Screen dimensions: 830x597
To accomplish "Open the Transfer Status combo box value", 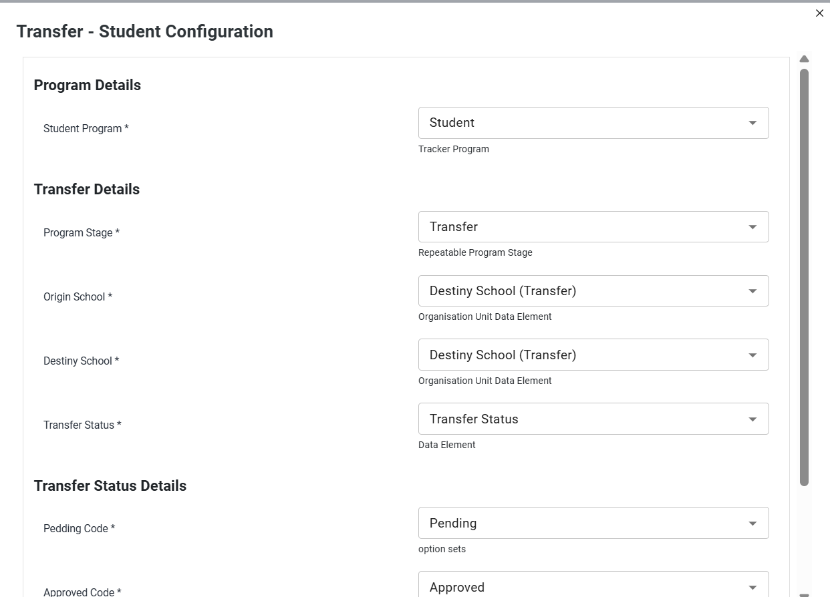I will (593, 419).
